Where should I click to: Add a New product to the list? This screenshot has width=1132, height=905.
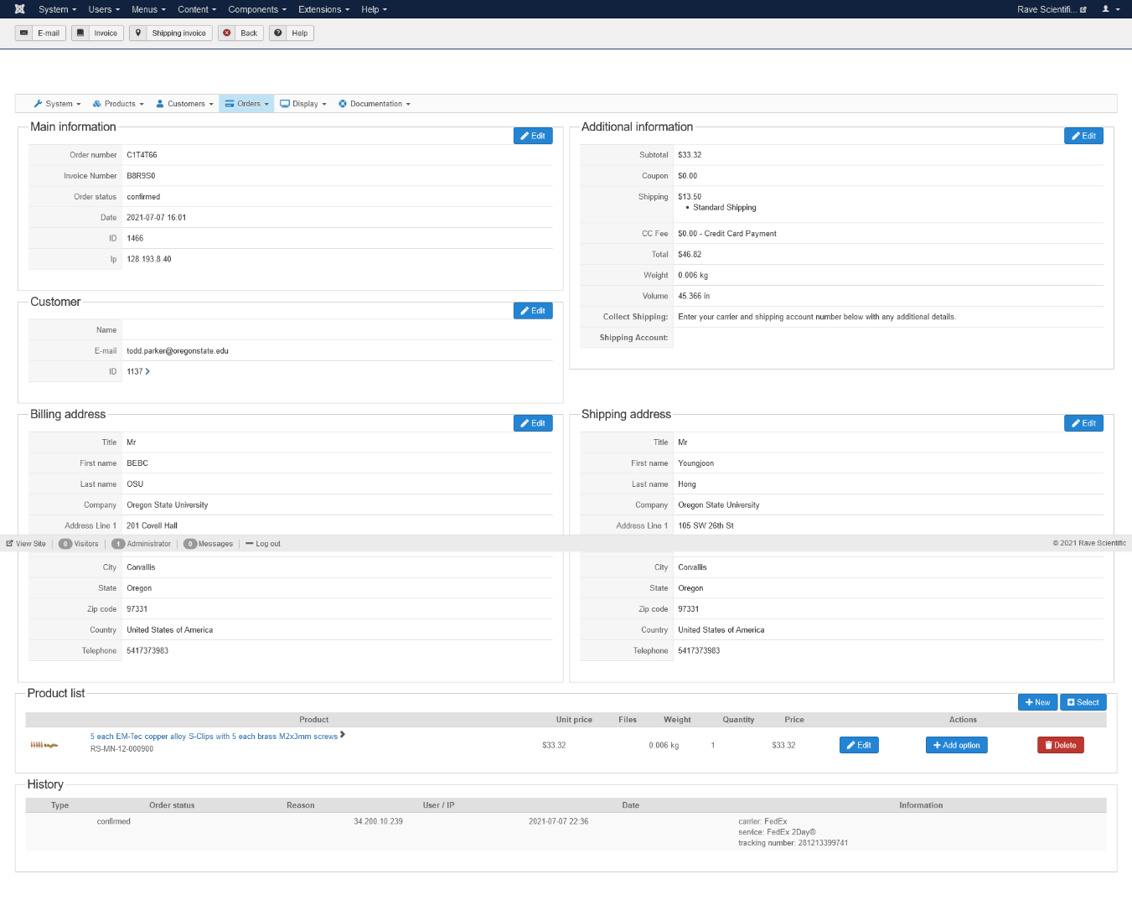[1037, 702]
